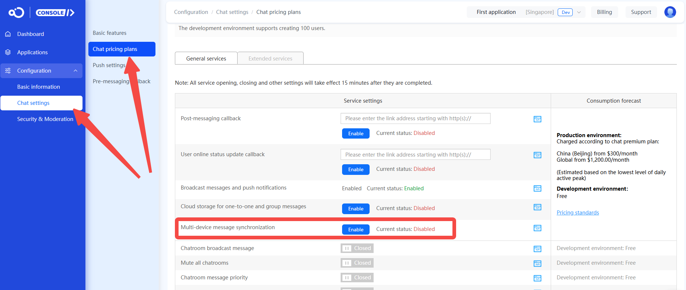Enable Multi-device message synchronization
The image size is (686, 290).
pos(356,230)
